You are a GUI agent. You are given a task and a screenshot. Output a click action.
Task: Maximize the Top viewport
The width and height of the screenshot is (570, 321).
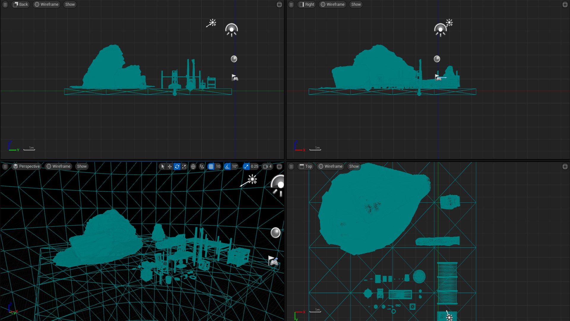click(x=565, y=166)
